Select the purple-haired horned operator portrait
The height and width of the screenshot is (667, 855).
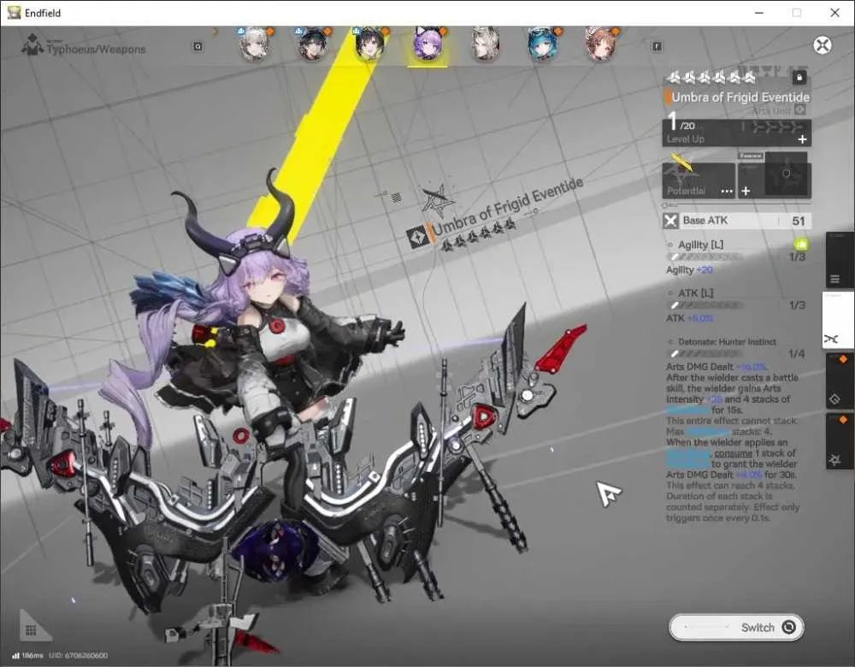tap(427, 44)
